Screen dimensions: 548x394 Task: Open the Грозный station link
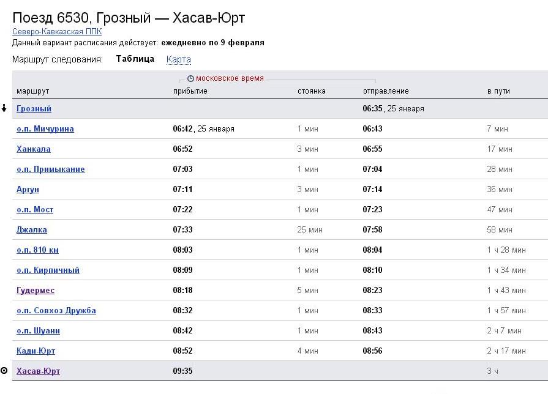[34, 109]
